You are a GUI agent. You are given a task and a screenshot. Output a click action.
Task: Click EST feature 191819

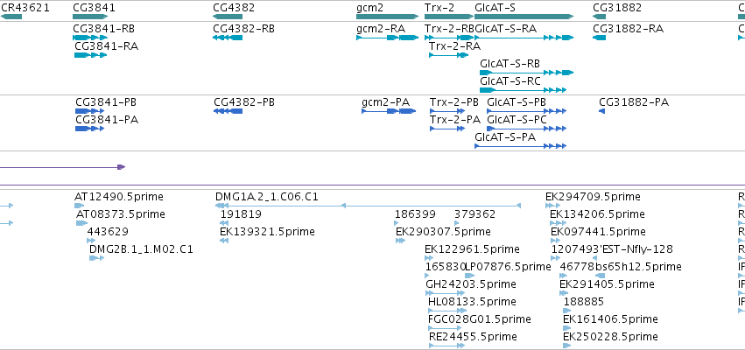point(241,214)
